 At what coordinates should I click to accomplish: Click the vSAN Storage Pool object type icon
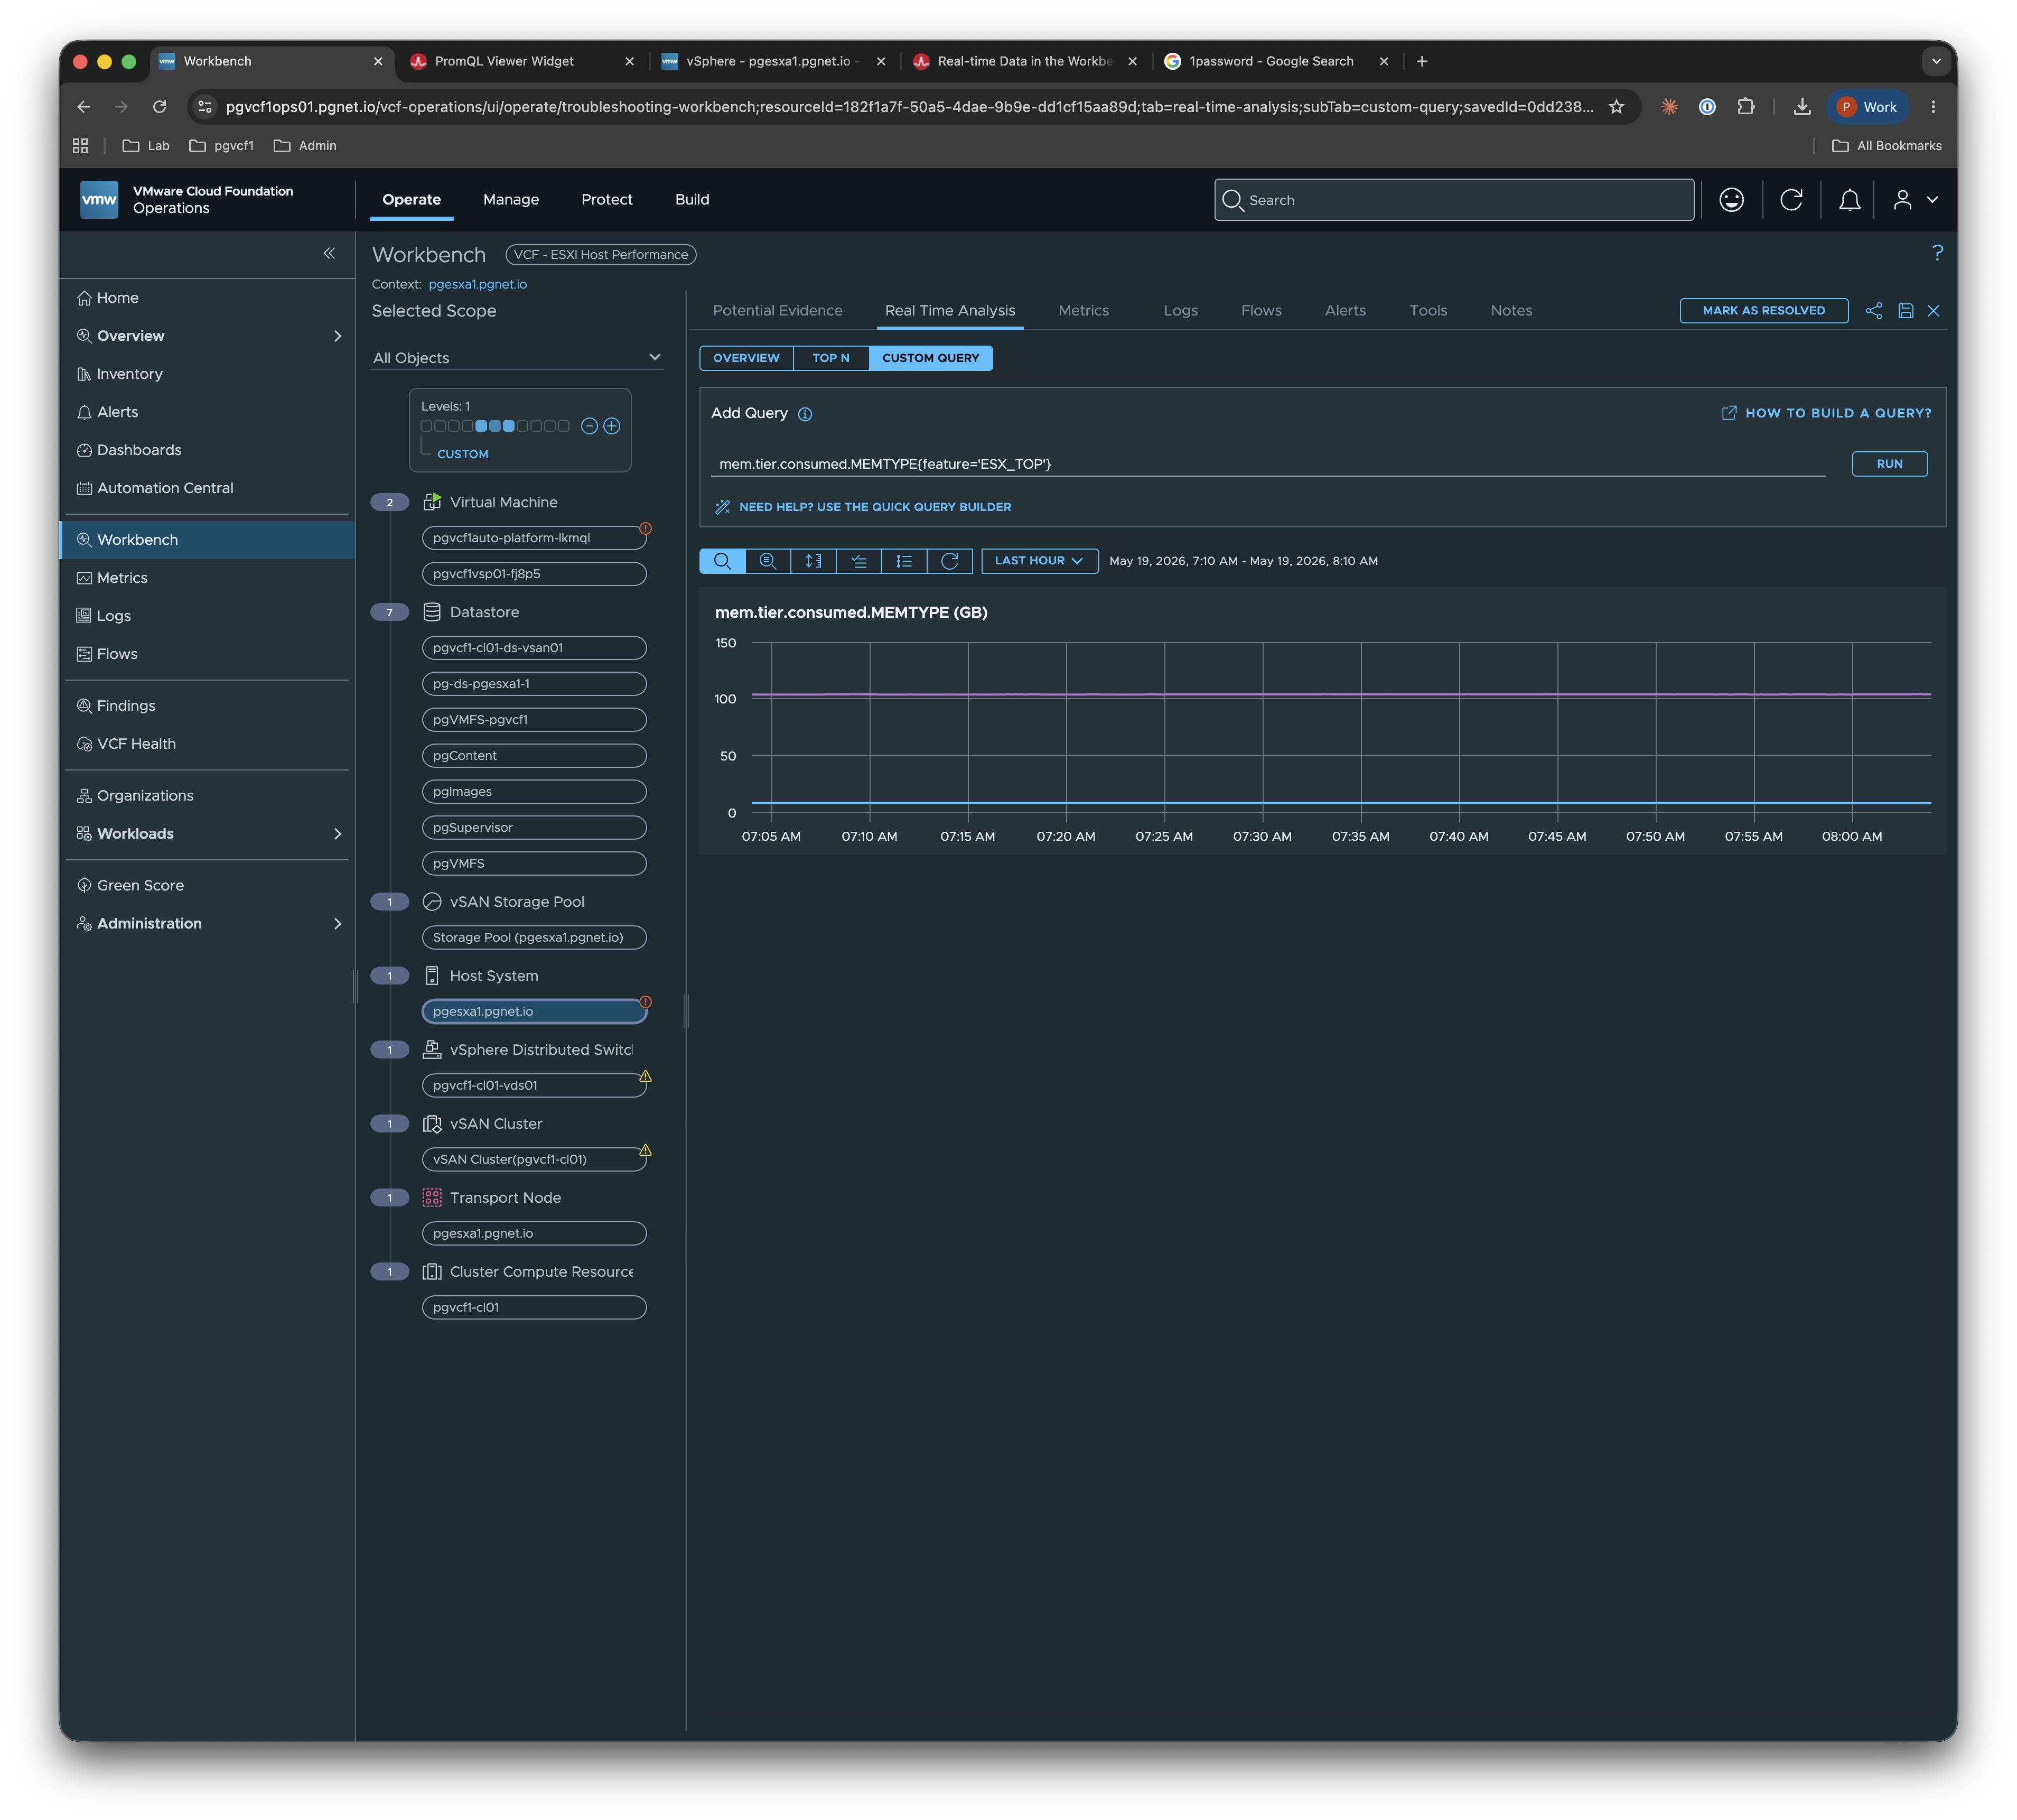point(432,902)
